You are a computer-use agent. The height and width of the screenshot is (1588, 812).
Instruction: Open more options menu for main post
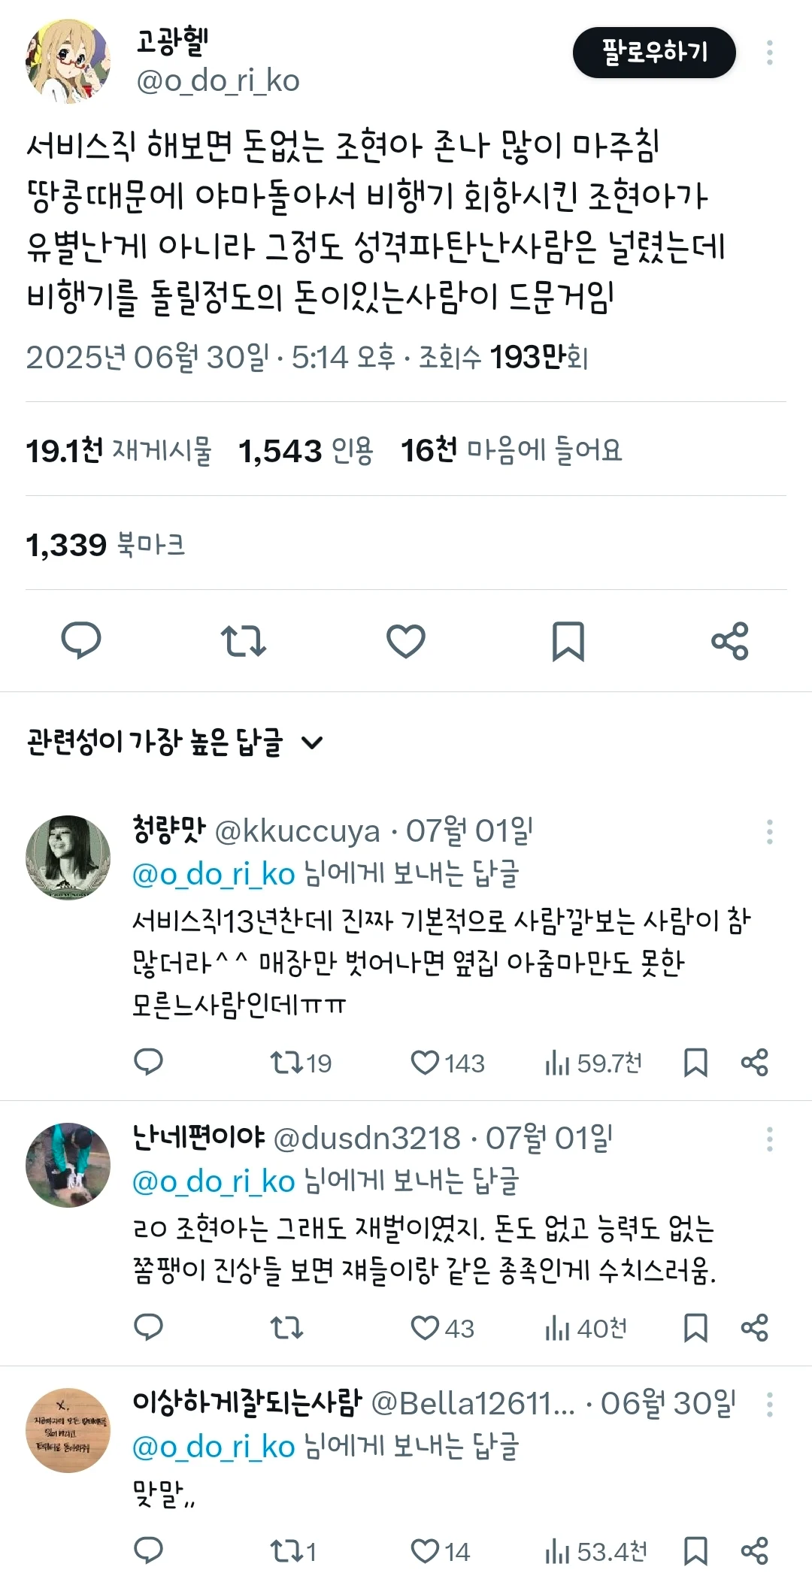pyautogui.click(x=769, y=53)
